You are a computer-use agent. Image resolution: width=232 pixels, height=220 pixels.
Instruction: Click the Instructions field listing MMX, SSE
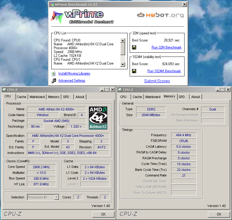coord(68,153)
